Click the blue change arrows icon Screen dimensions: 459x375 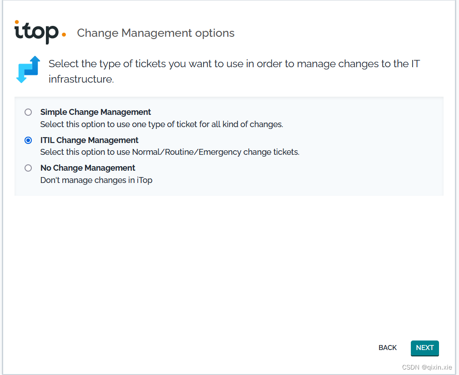click(x=28, y=69)
